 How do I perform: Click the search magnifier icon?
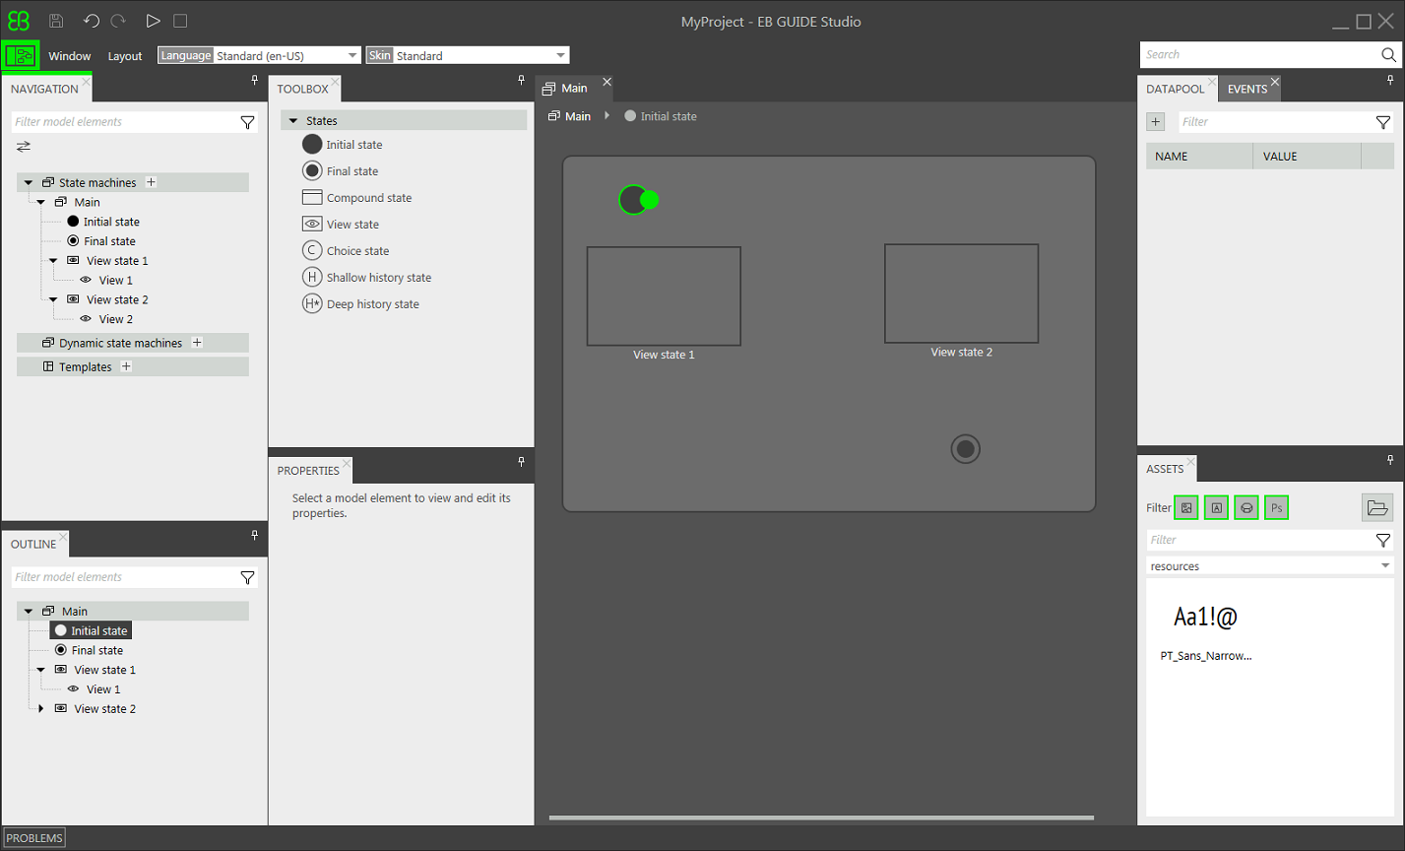click(x=1388, y=55)
